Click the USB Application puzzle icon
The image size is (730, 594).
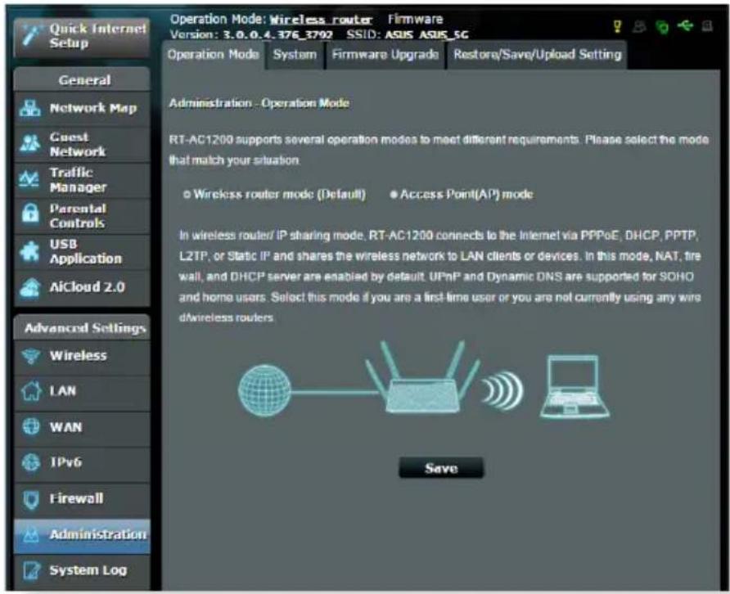[x=29, y=251]
